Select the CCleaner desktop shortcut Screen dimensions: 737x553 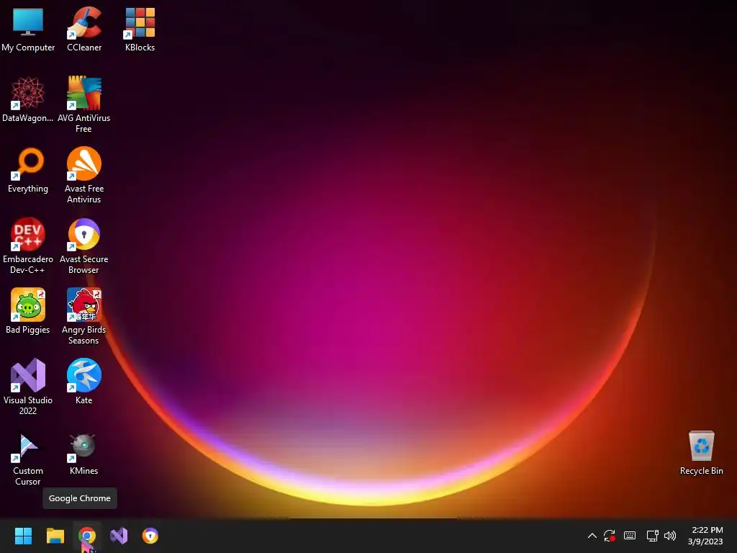(x=84, y=29)
